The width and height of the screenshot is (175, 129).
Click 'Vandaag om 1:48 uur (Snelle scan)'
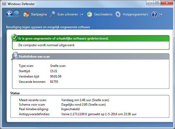(85, 100)
